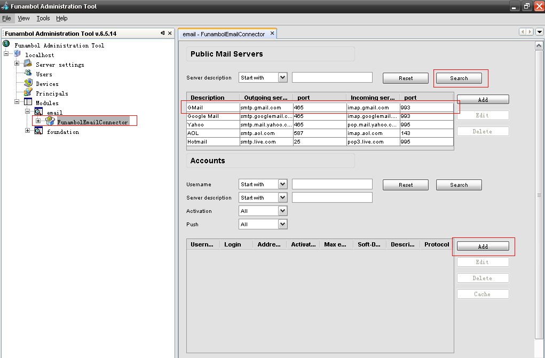Select Devices in the tree
Viewport: 545px width, 358px height.
[x=48, y=84]
